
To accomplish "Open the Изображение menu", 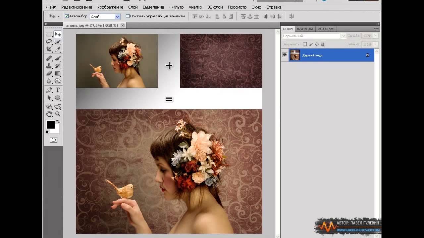I will coord(110,7).
